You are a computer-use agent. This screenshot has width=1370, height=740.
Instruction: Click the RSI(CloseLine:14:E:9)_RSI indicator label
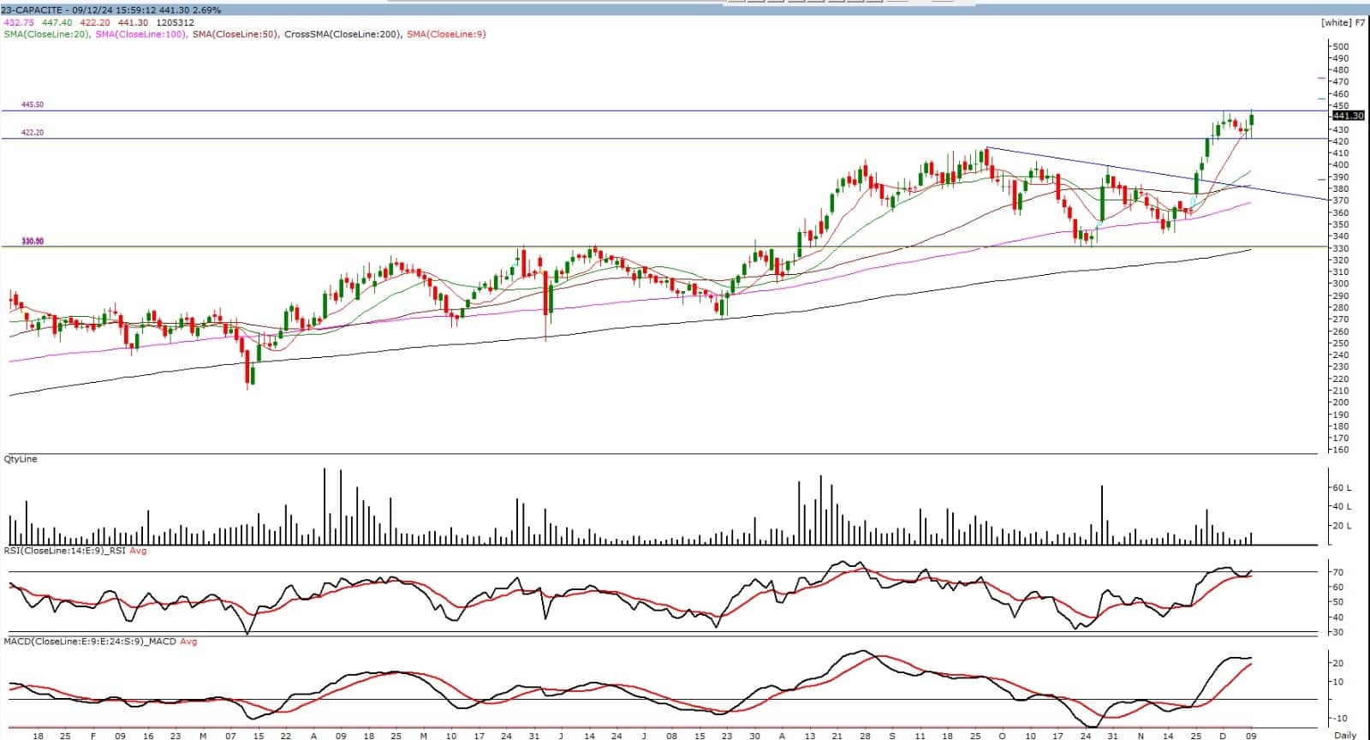[x=64, y=551]
